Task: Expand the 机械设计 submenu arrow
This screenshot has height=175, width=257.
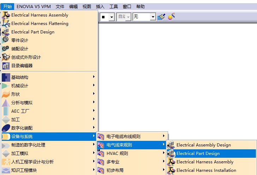Action: (94, 85)
